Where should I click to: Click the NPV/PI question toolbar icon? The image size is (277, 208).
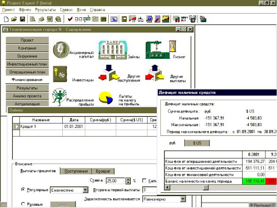[184, 19]
